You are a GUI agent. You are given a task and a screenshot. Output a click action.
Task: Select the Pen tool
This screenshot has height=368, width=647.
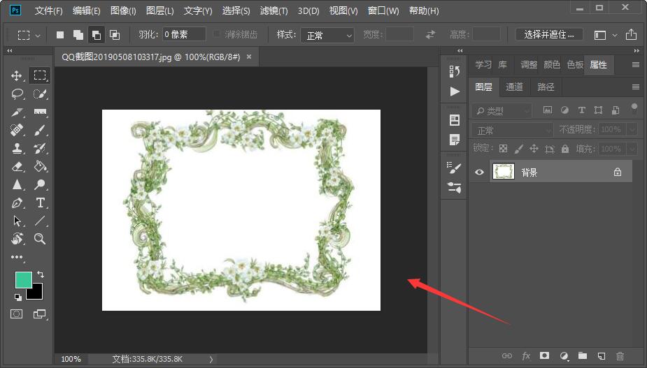coord(17,203)
